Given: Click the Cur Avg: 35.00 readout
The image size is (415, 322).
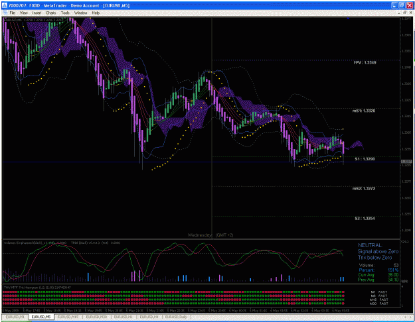Looking at the screenshot, I should click(378, 275).
